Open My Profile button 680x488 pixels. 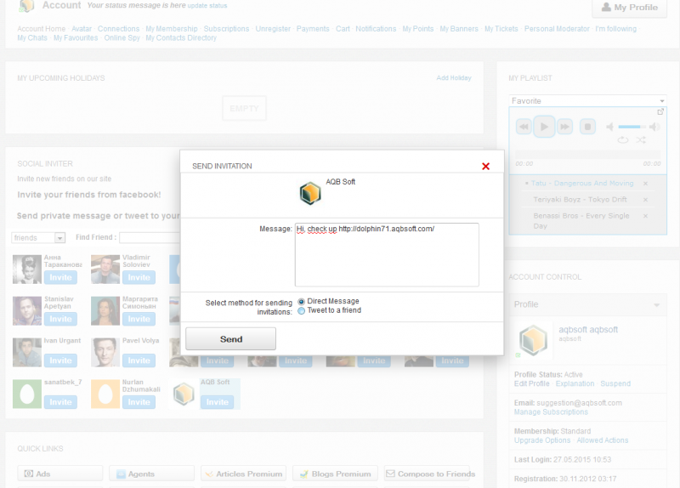[629, 8]
